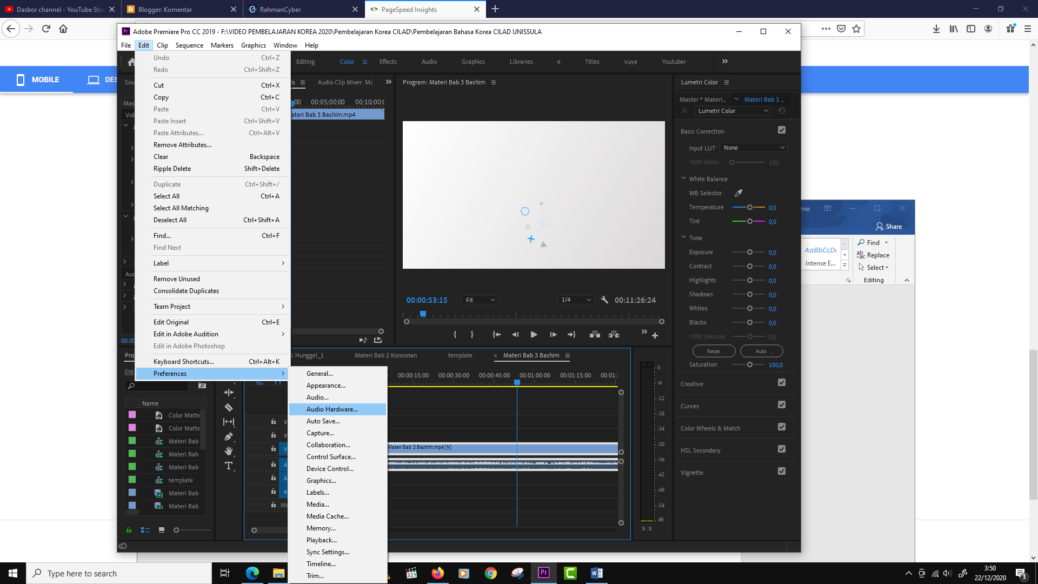Open the Button Editor plus icon

click(x=655, y=336)
